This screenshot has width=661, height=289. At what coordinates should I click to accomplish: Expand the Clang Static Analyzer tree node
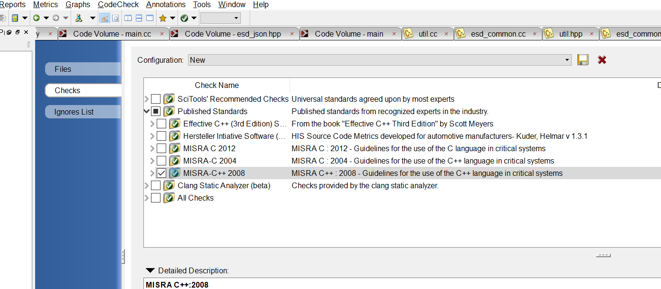tap(146, 185)
